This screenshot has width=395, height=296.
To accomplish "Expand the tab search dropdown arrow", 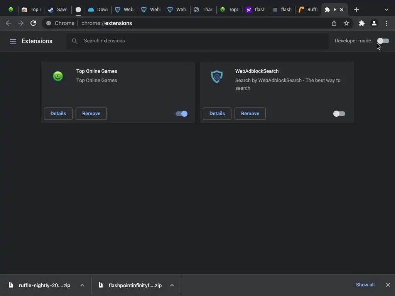I will click(387, 10).
